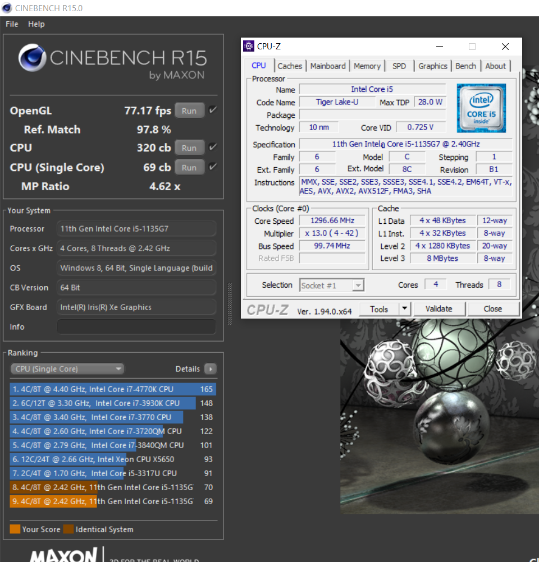Viewport: 539px width, 562px height.
Task: Switch to the SPD tab
Action: 399,66
